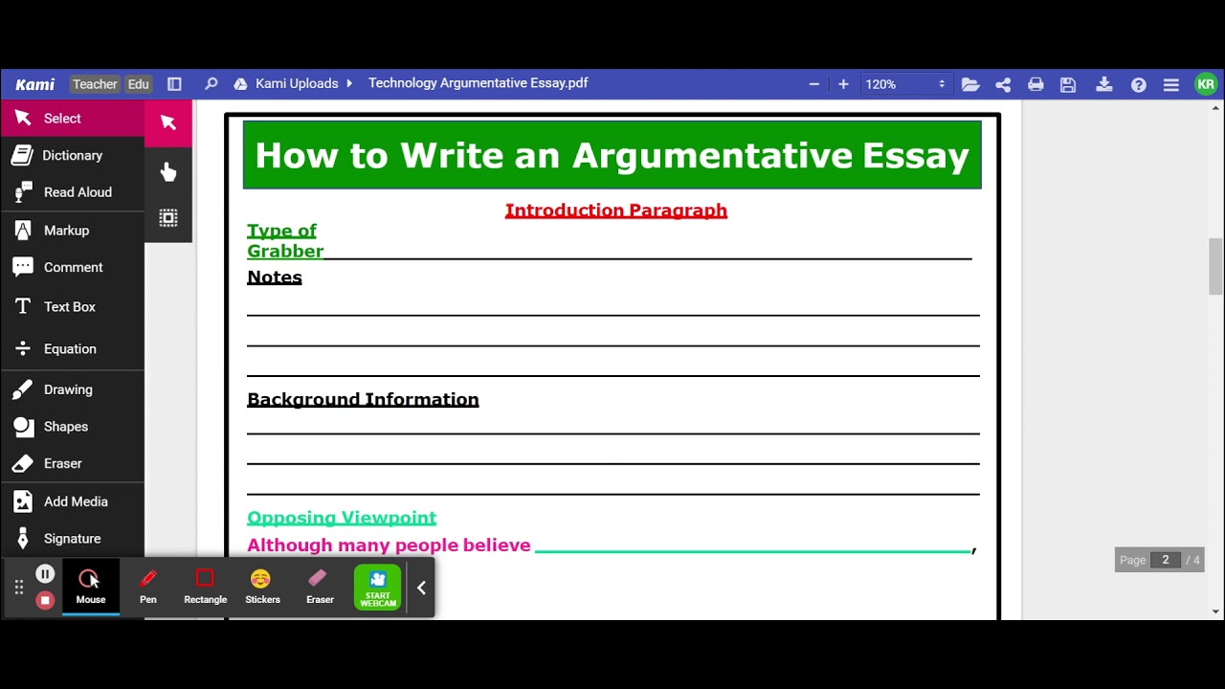Switch to the hand pan tool
Image resolution: width=1225 pixels, height=689 pixels.
168,172
